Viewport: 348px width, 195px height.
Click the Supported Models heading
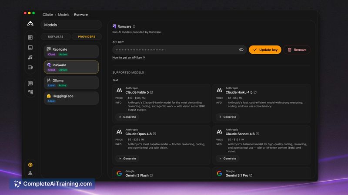click(x=128, y=72)
